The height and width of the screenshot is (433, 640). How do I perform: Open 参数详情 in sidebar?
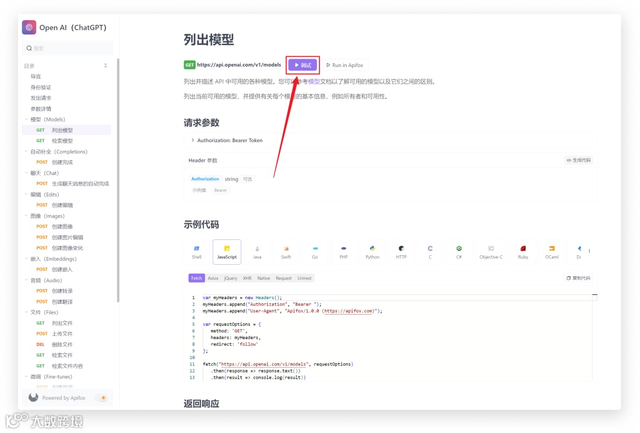41,108
